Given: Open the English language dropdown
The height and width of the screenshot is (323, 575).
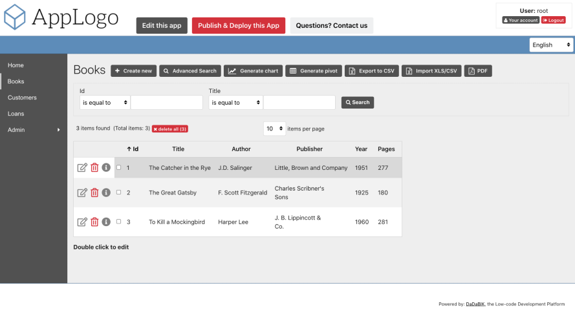Looking at the screenshot, I should coord(551,45).
